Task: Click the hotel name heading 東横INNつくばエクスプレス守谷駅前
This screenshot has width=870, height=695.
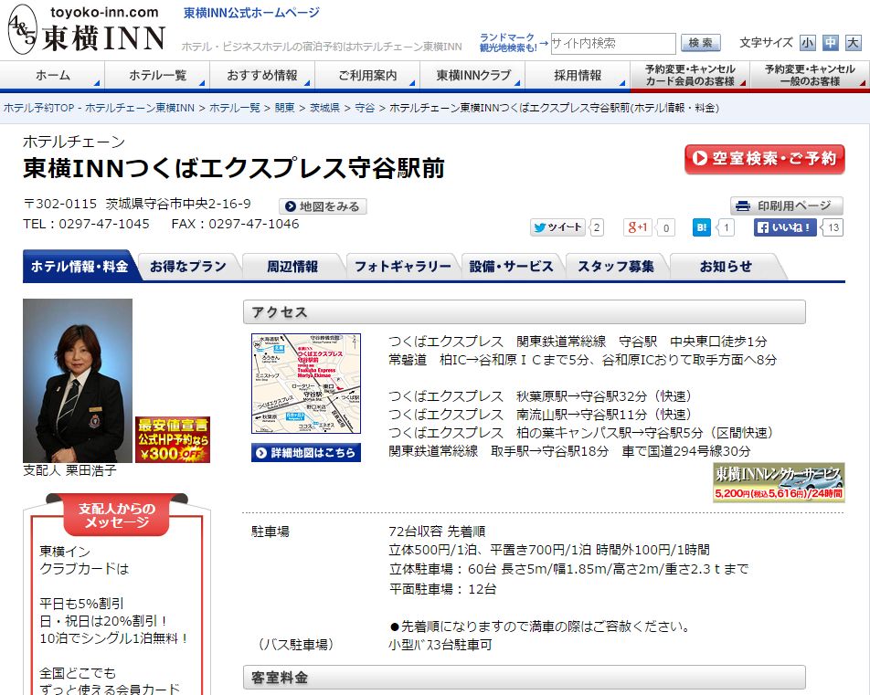Action: [234, 168]
